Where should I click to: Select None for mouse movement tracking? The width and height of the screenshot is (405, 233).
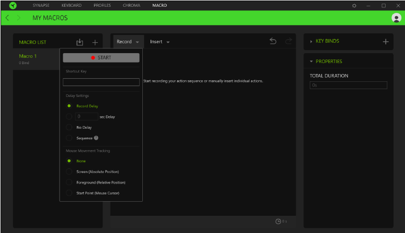click(69, 161)
